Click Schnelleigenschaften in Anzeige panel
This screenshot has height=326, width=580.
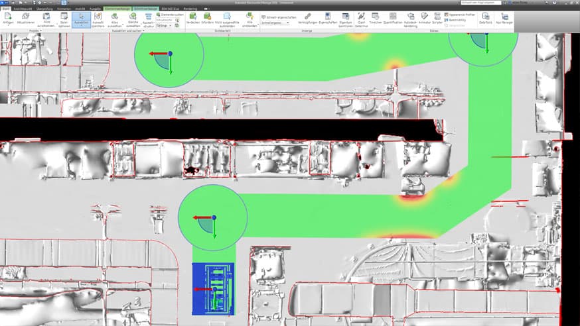[279, 17]
